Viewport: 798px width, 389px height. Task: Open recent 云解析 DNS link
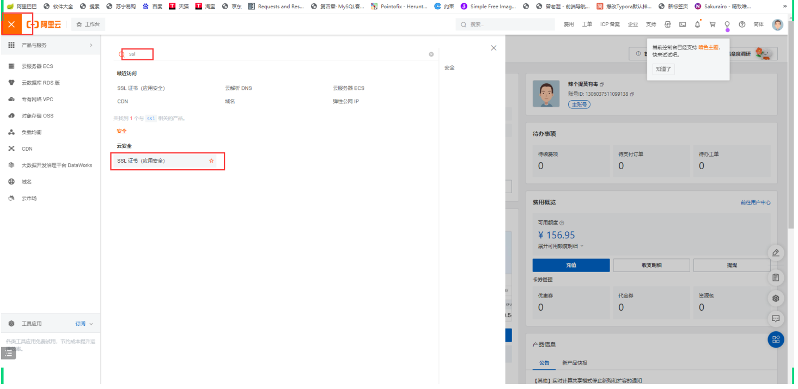(239, 88)
